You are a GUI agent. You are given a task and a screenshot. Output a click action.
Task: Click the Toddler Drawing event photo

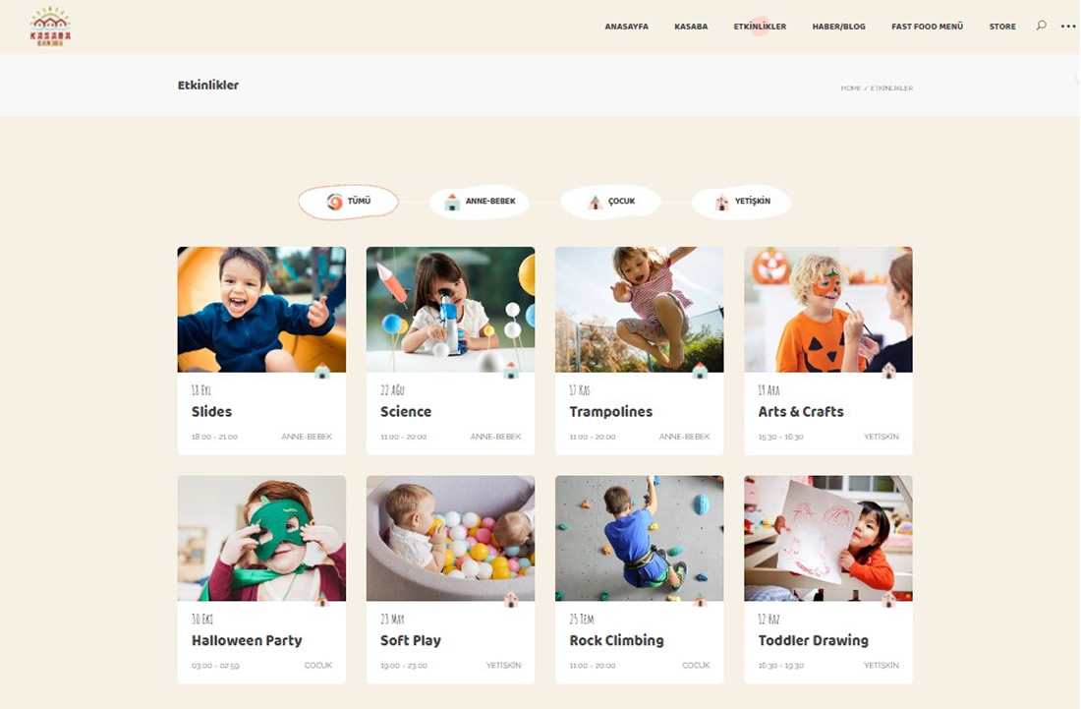point(828,538)
